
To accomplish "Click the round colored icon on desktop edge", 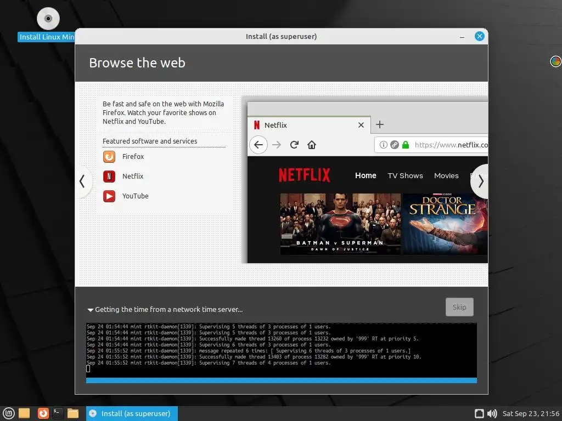I will [555, 61].
